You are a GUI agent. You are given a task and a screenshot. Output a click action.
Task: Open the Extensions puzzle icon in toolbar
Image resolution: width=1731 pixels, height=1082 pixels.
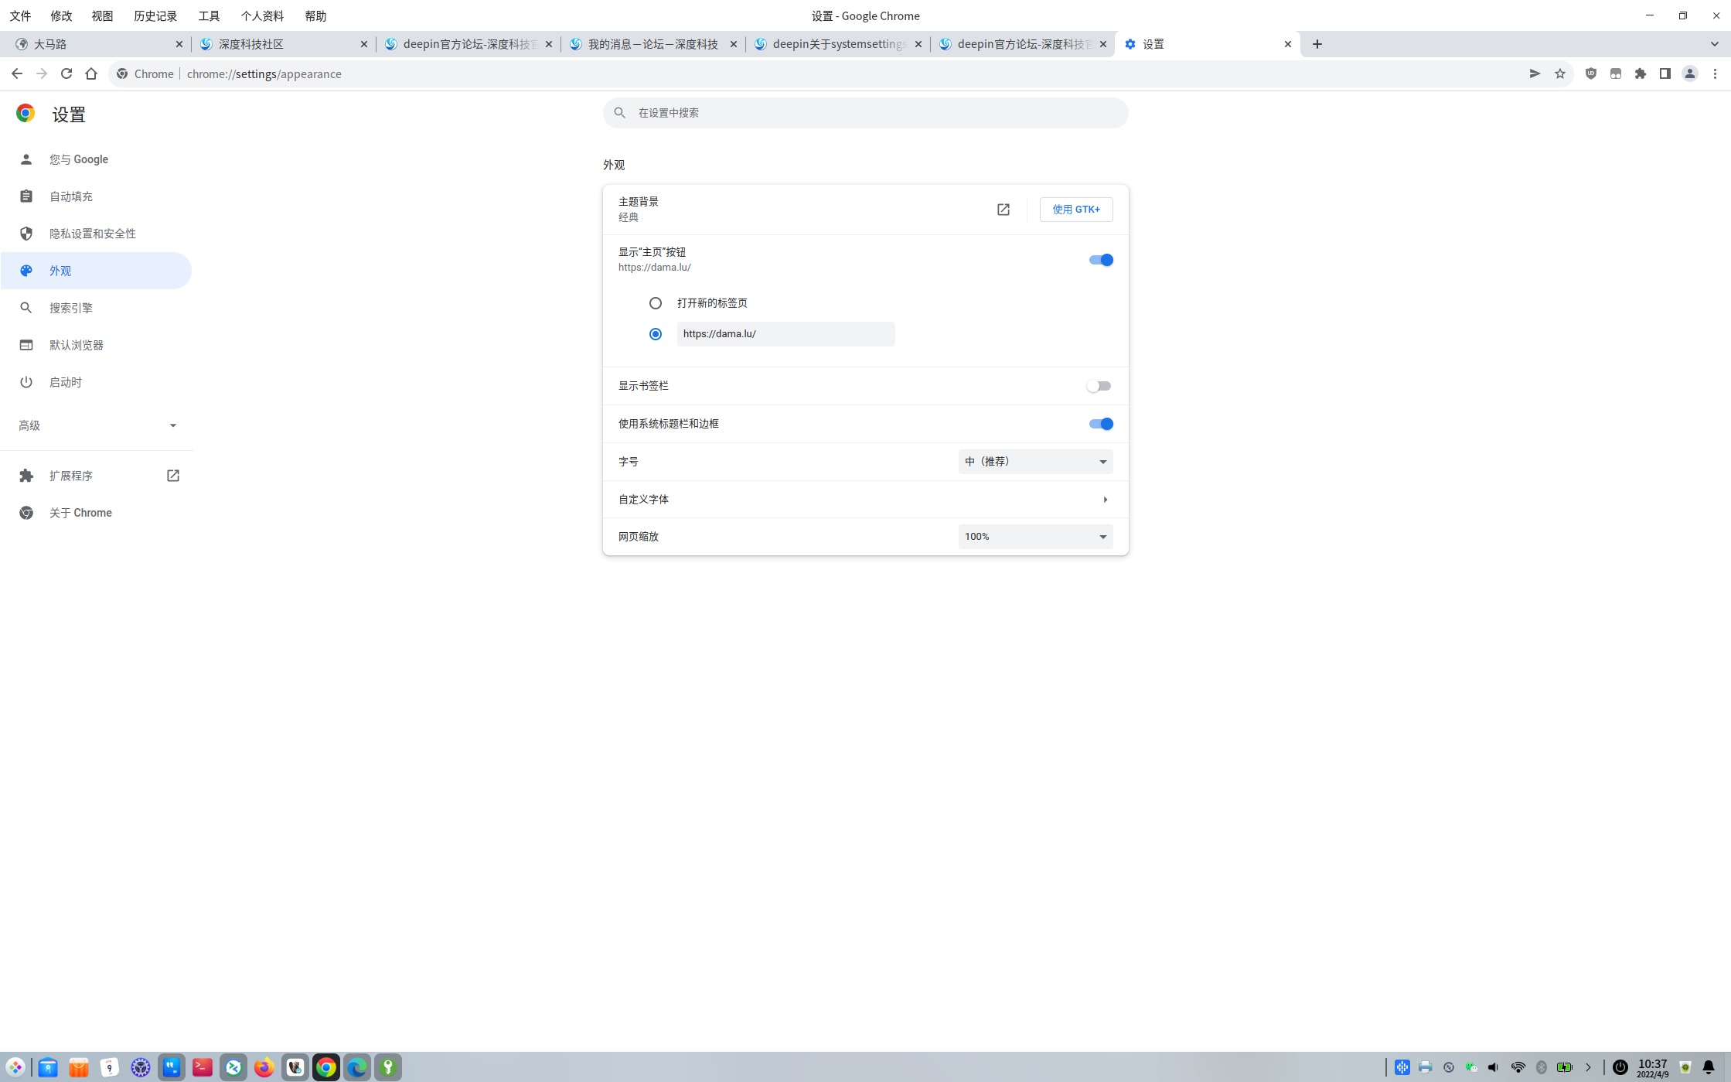click(x=1640, y=73)
